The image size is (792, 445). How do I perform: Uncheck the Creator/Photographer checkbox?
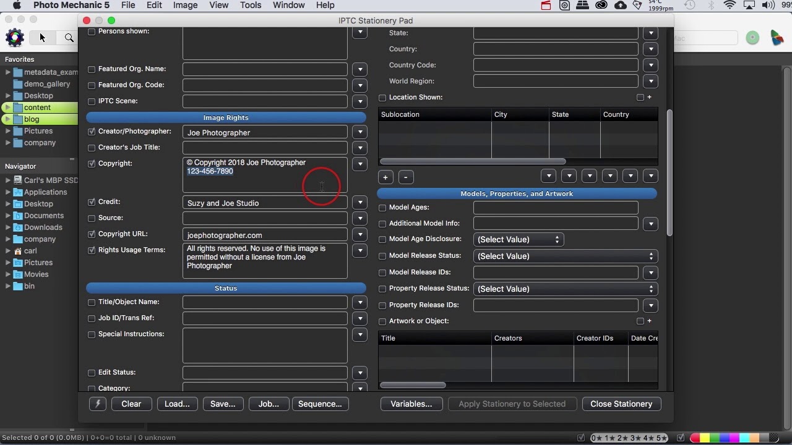click(92, 132)
